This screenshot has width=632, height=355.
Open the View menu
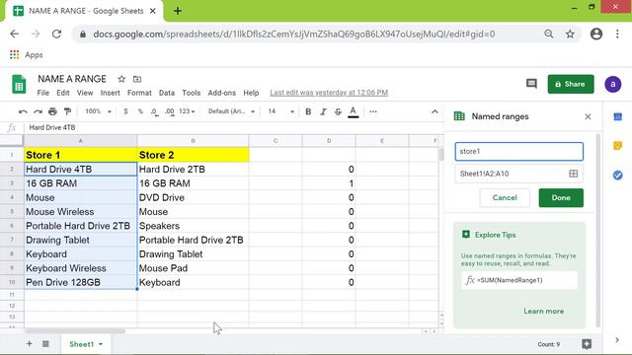85,93
